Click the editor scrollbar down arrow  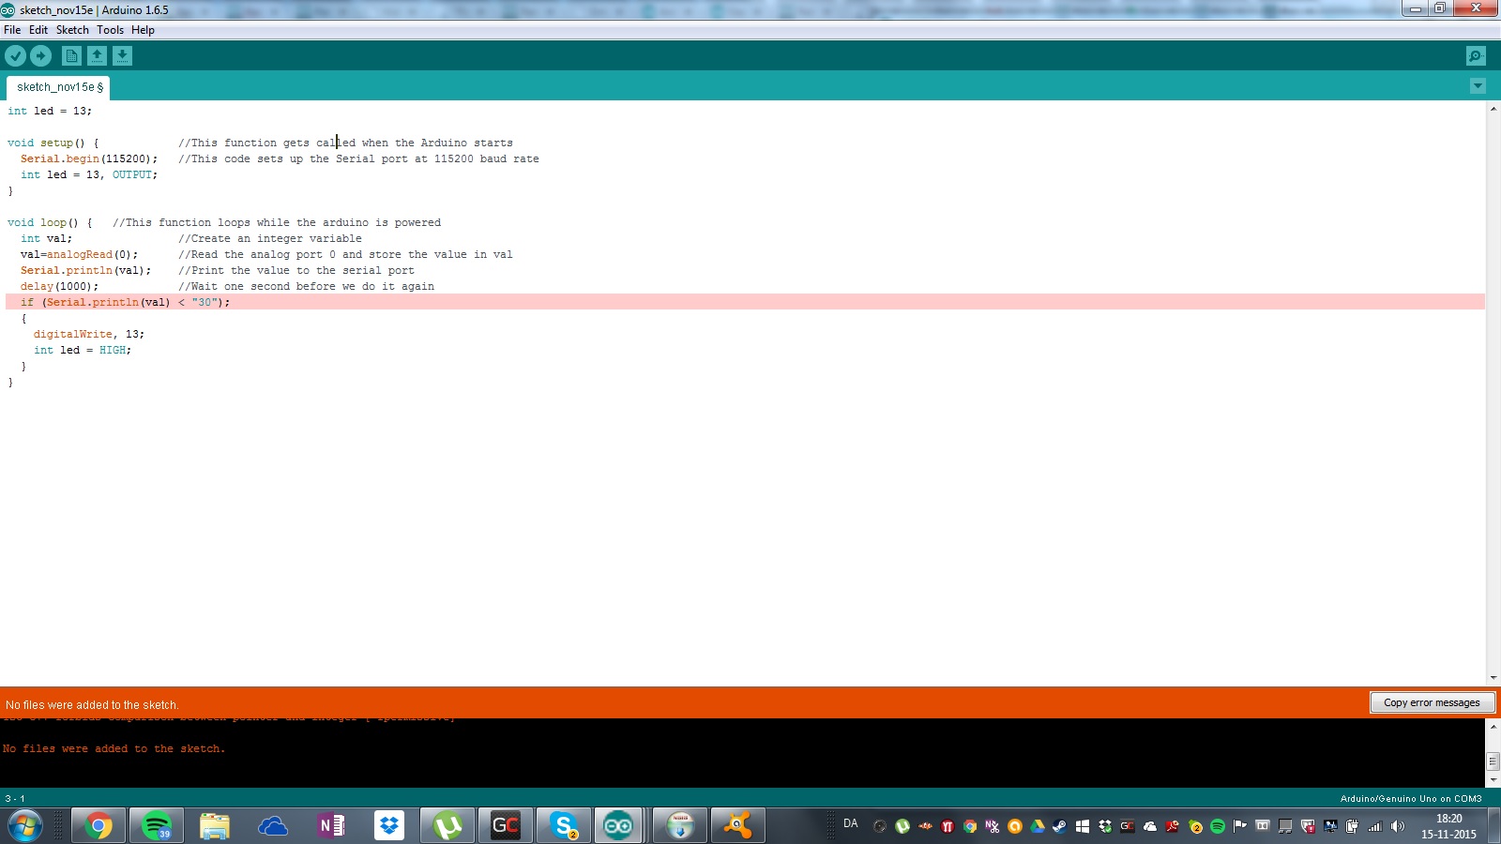(x=1493, y=678)
